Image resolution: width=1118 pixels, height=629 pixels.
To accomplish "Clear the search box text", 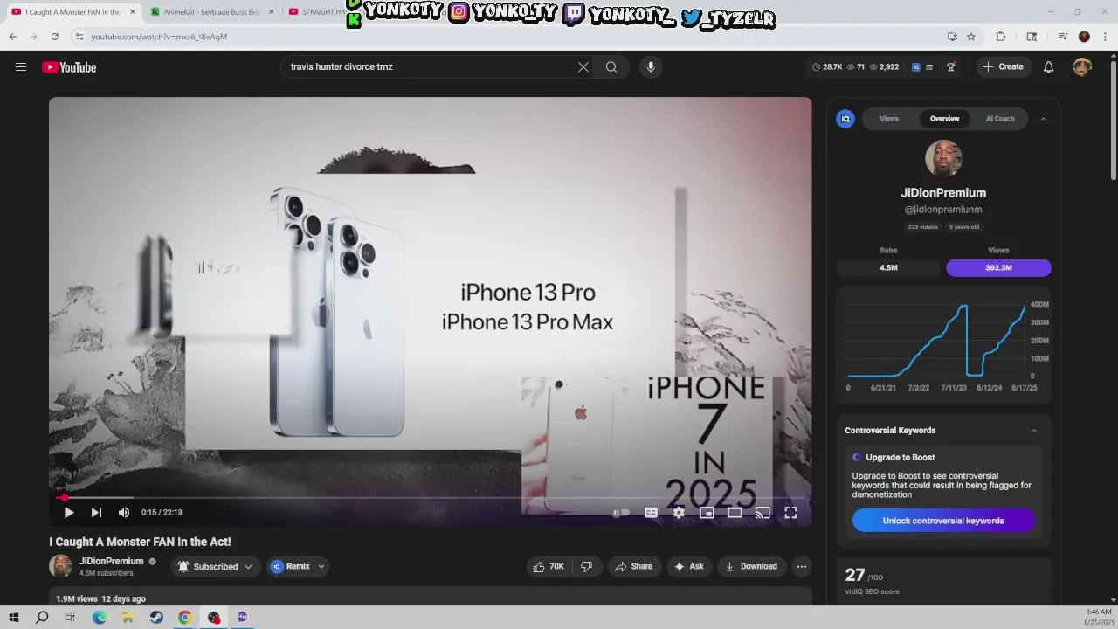I will pyautogui.click(x=583, y=67).
